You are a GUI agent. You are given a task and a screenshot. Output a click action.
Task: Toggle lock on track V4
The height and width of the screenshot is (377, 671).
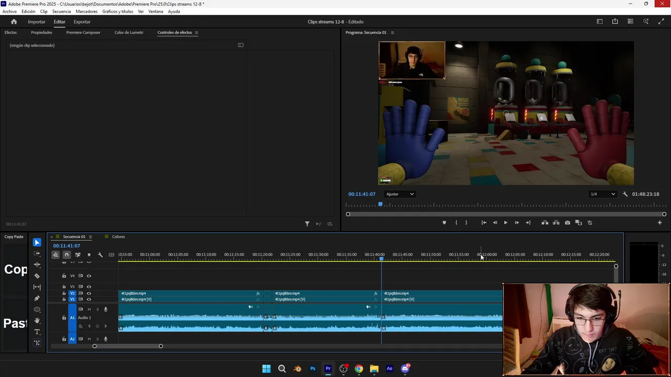[x=64, y=276]
